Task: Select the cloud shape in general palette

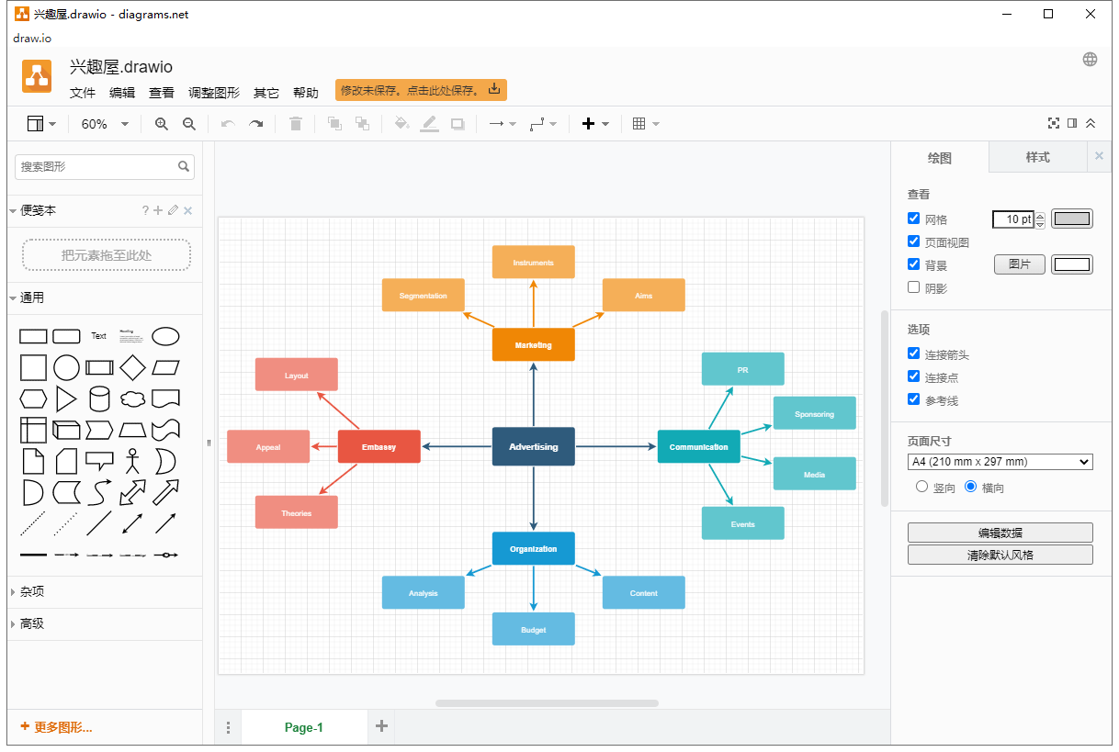Action: pos(132,398)
